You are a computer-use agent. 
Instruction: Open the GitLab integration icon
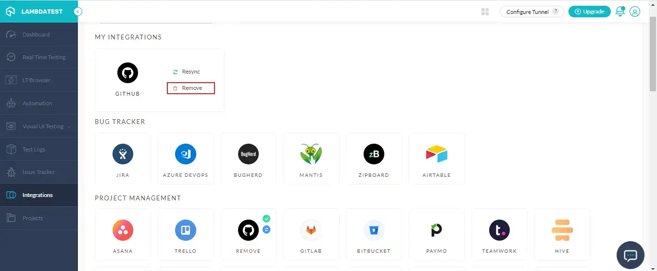[x=311, y=230]
